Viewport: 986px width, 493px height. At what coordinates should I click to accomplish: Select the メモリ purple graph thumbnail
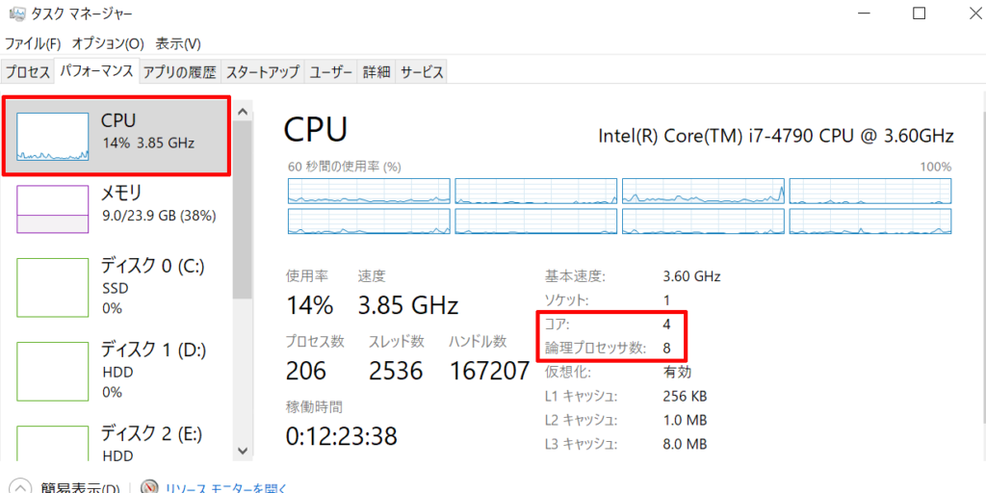point(52,209)
